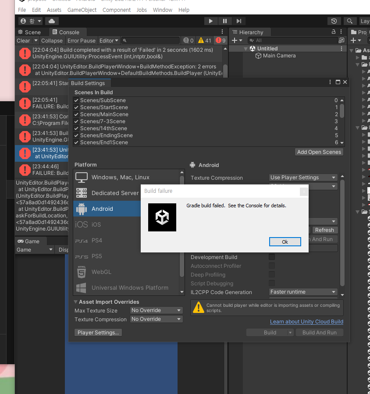Select the iOS platform icon
The height and width of the screenshot is (394, 370).
tap(82, 224)
